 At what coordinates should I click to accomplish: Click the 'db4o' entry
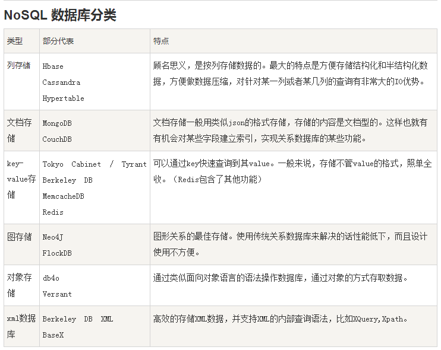click(51, 278)
